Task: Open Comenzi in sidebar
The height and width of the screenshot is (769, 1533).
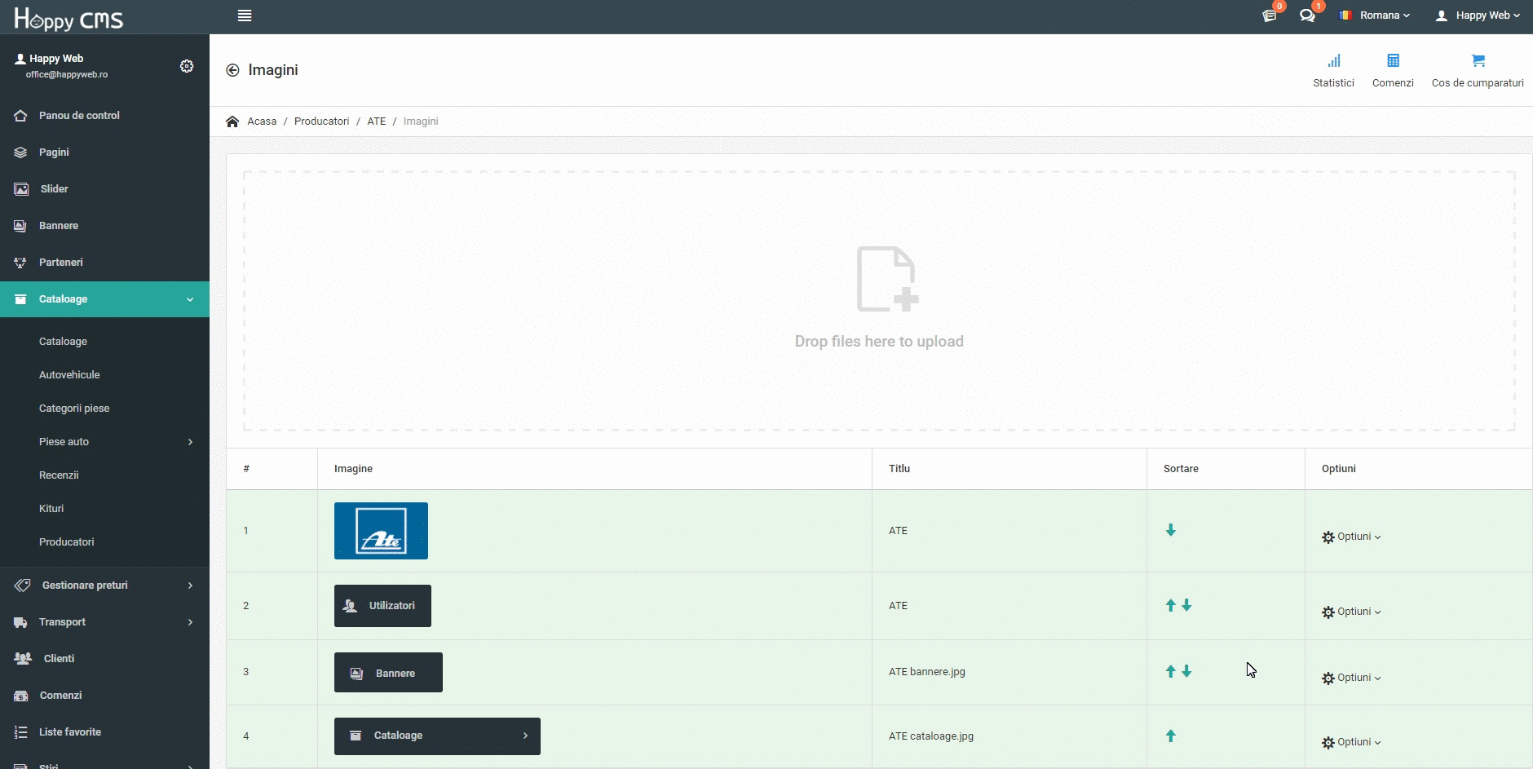Action: (x=104, y=696)
